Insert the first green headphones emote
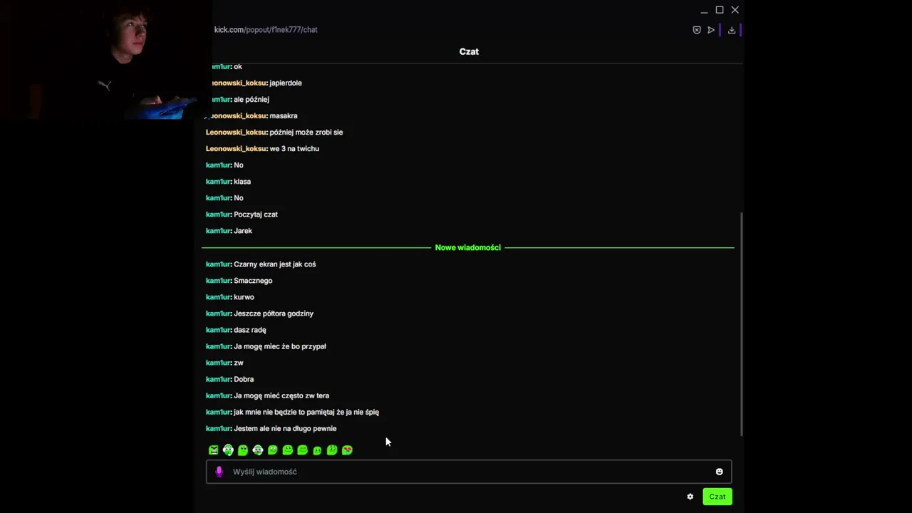This screenshot has width=912, height=513. point(228,450)
